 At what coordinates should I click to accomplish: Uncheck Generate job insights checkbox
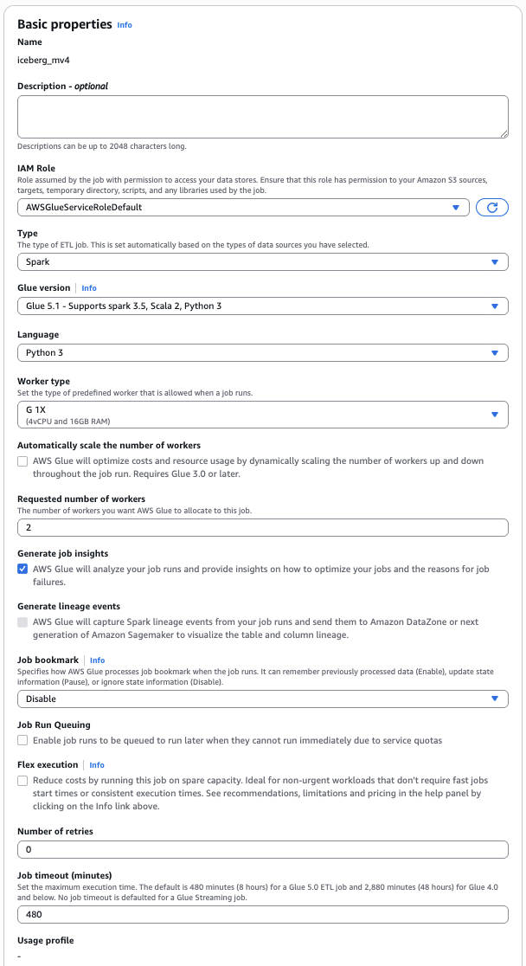(x=22, y=569)
